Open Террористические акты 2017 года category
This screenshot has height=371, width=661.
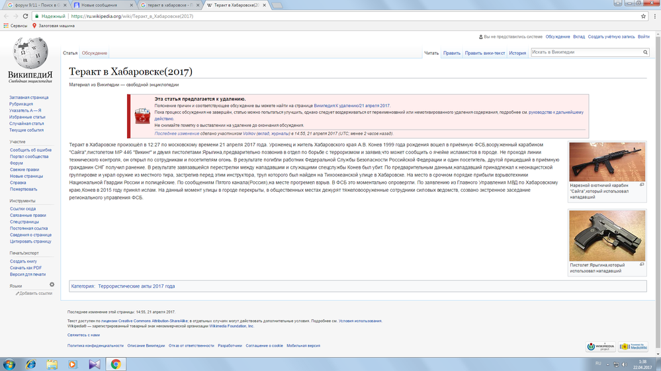point(136,286)
